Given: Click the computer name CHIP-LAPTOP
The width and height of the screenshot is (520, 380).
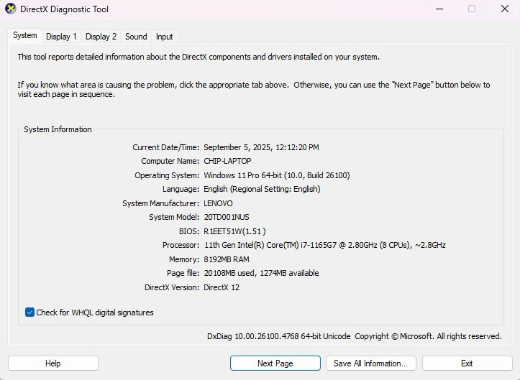Looking at the screenshot, I should (227, 161).
